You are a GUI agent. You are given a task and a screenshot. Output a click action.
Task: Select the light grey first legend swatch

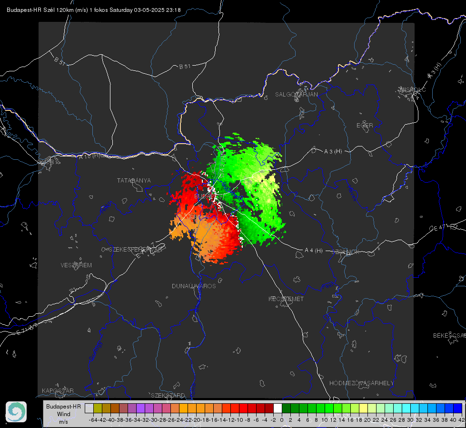(x=89, y=408)
